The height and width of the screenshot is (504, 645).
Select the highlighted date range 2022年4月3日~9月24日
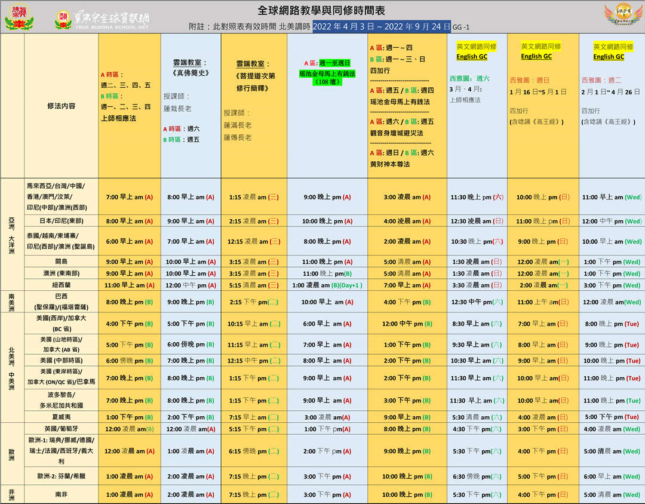coord(382,27)
